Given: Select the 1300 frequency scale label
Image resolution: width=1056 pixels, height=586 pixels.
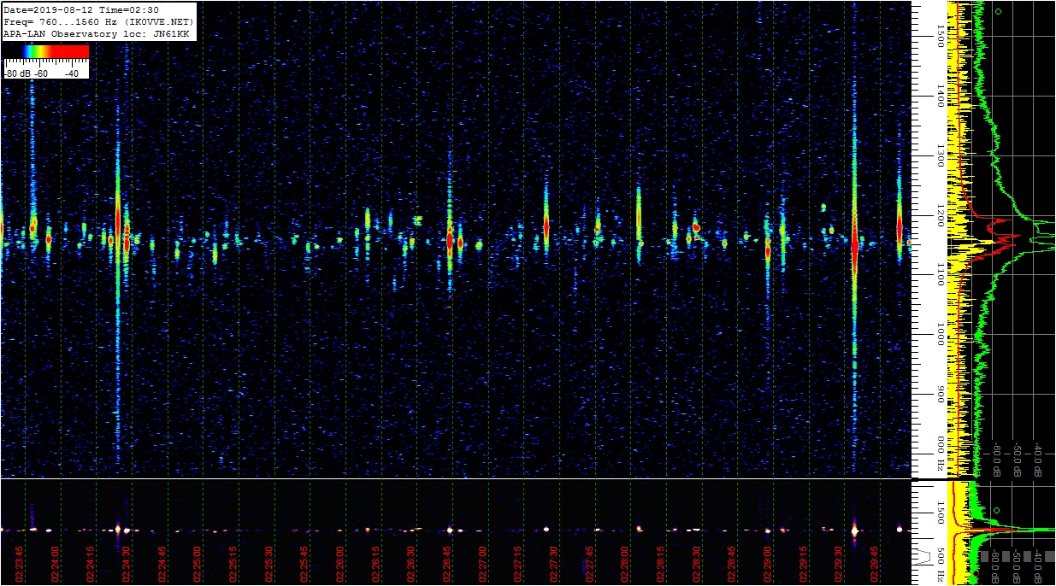Looking at the screenshot, I should (941, 156).
